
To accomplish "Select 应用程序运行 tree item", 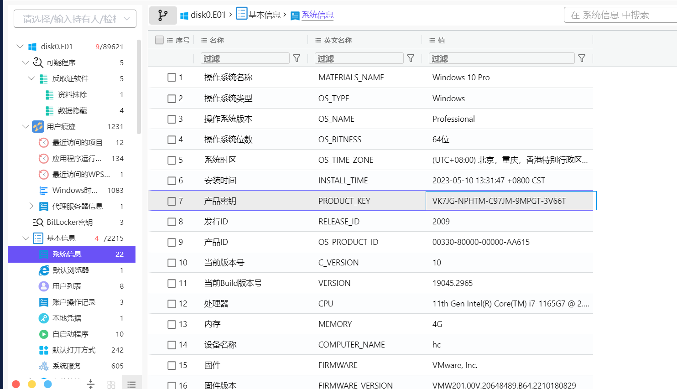I will coord(77,158).
